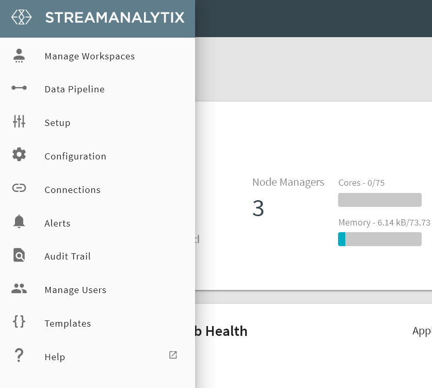Viewport: 432px width, 388px height.
Task: Click the StreamAnalytix logo icon
Action: 21,17
